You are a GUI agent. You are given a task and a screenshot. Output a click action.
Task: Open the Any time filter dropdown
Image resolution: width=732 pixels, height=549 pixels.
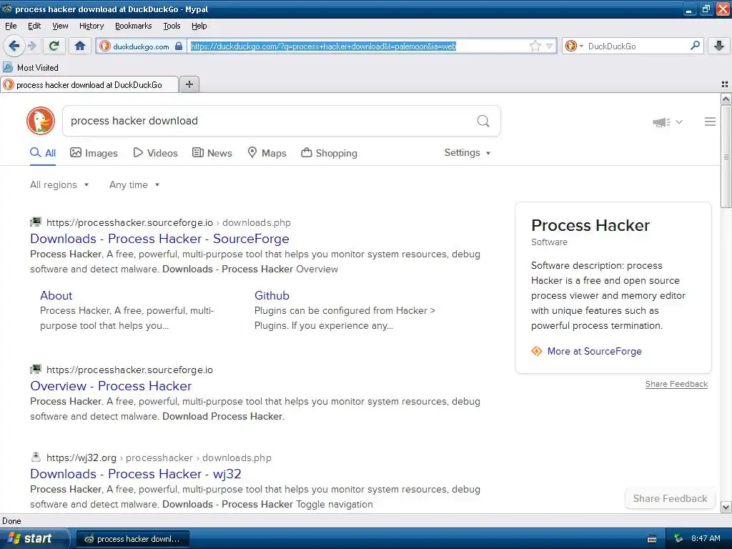pos(134,185)
